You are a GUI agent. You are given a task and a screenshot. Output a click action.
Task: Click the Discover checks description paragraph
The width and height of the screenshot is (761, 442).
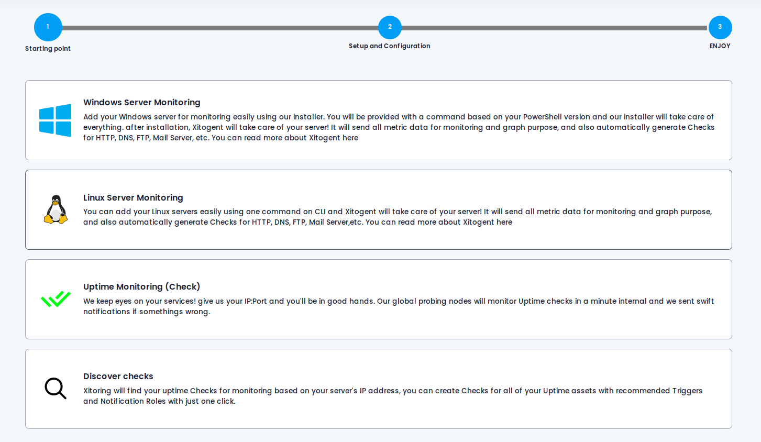393,396
